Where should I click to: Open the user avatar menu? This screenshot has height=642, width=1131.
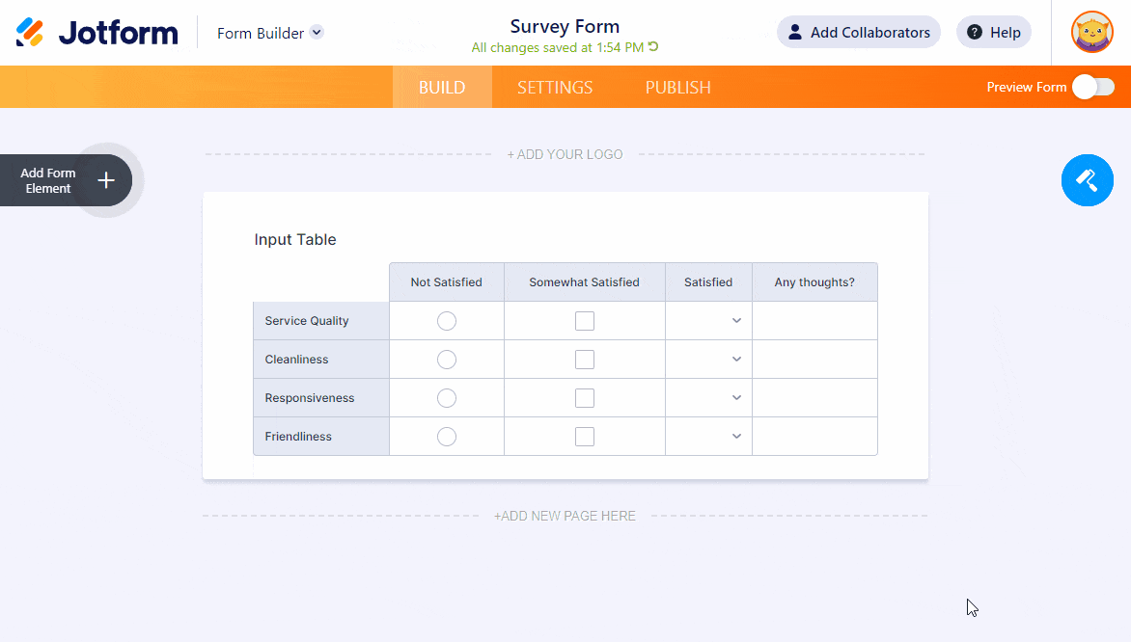click(x=1092, y=33)
